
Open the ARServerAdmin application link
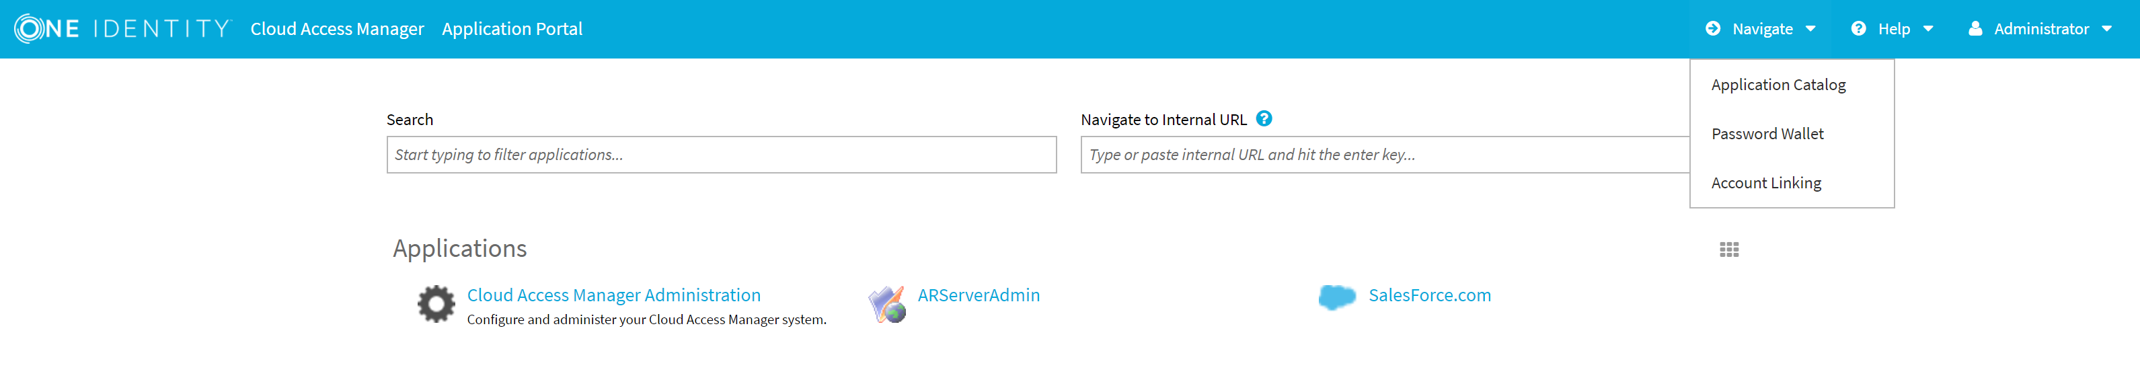coord(978,295)
